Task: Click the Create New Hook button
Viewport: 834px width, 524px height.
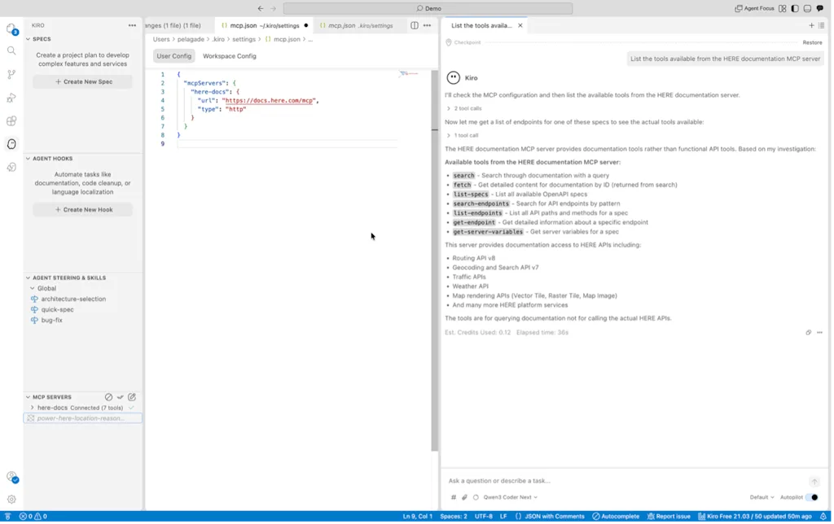Action: (x=83, y=211)
